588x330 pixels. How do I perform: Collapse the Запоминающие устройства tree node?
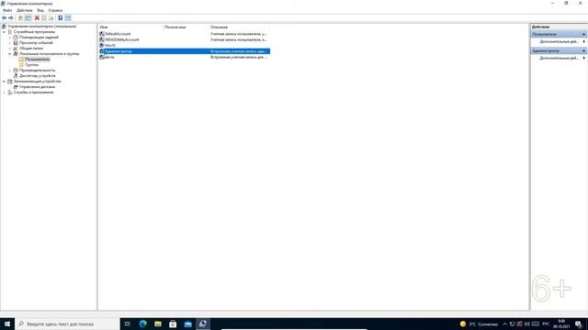(4, 82)
